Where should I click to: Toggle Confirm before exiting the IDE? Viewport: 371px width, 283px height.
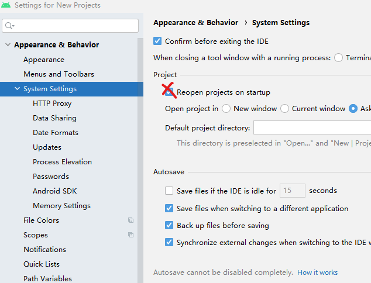click(157, 41)
